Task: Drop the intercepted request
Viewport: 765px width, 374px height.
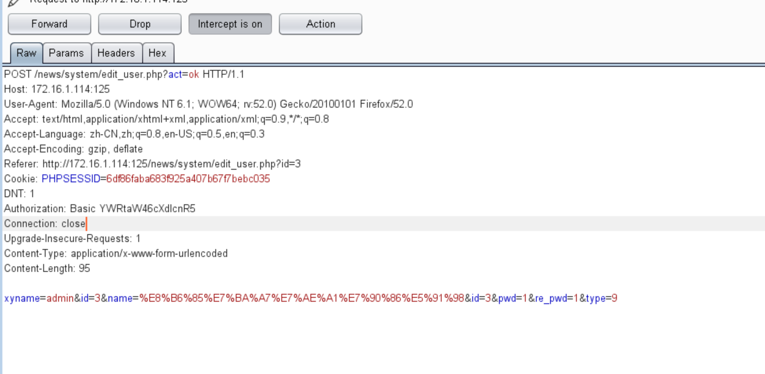Action: [x=140, y=24]
